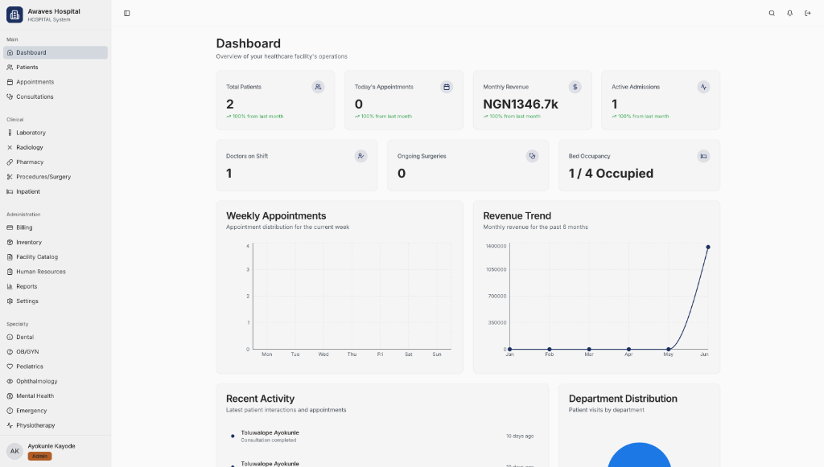Click the Total Patients card users icon

[x=318, y=87]
